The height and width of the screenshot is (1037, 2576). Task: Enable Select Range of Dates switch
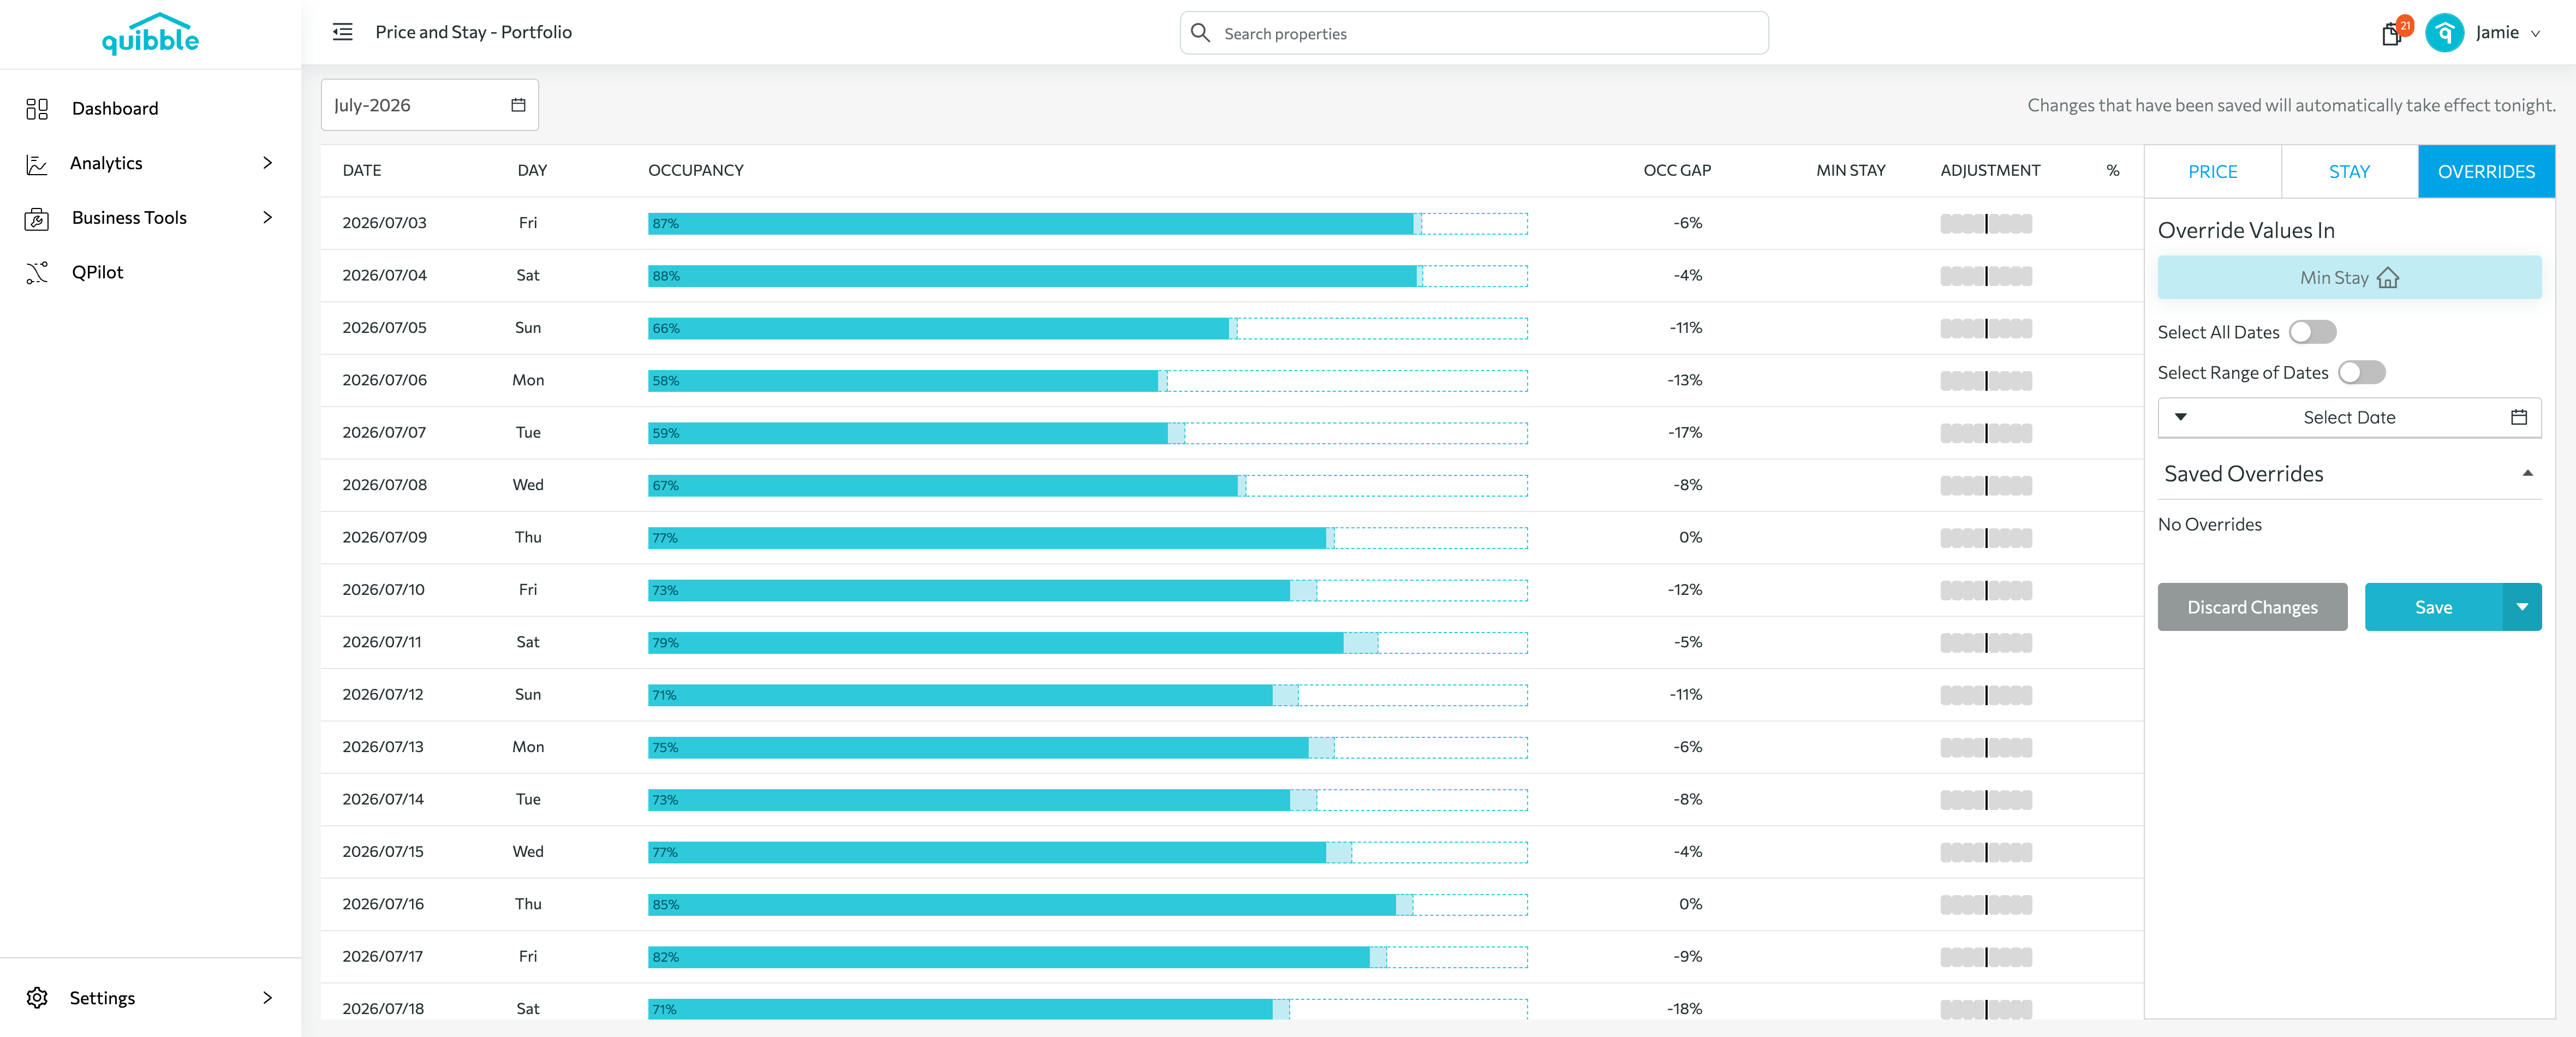[2361, 372]
